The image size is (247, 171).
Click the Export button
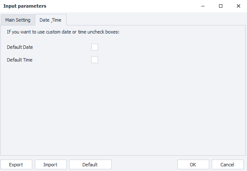(16, 165)
